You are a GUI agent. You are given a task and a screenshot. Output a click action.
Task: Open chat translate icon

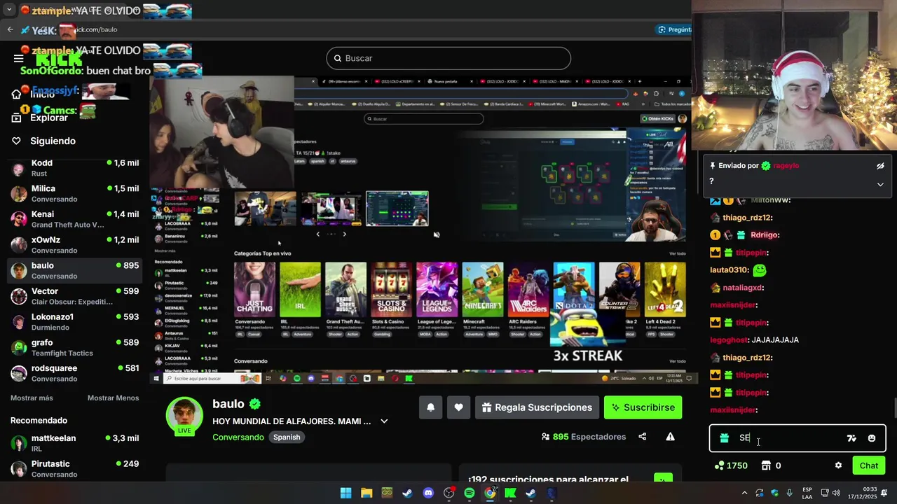coord(851,438)
